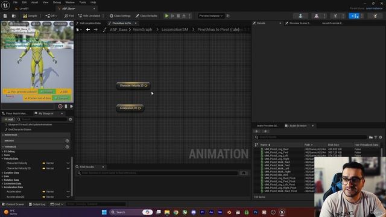Expand the Location Data category
The height and width of the screenshot is (217, 386).
pos(2,173)
